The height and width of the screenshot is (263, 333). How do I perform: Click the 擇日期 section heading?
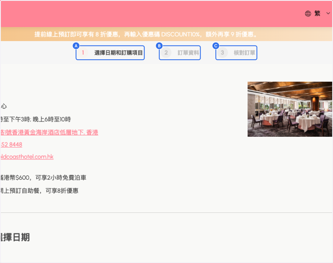(x=15, y=237)
